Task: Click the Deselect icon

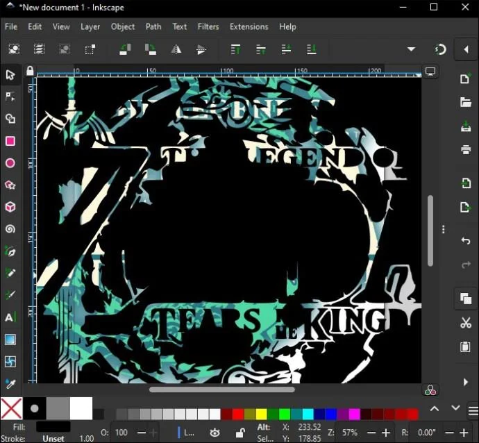Action: click(65, 49)
